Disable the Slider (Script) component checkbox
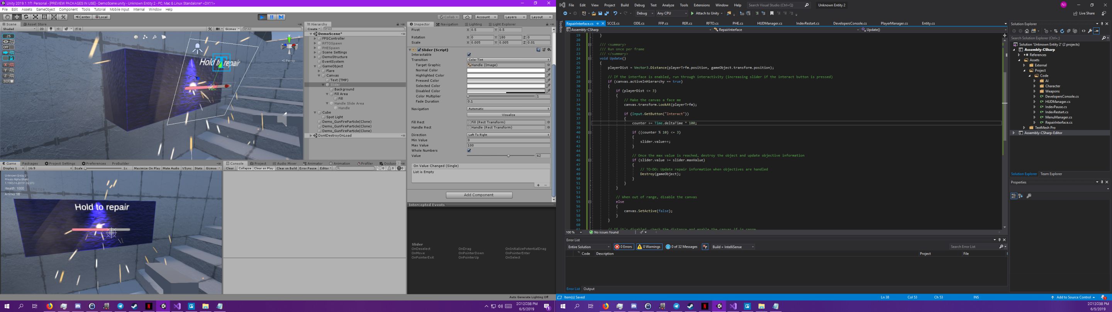Screen dimensions: 1112x312 [419, 50]
